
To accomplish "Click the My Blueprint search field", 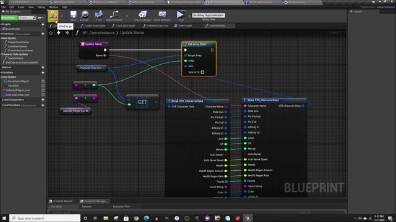I will [27, 18].
